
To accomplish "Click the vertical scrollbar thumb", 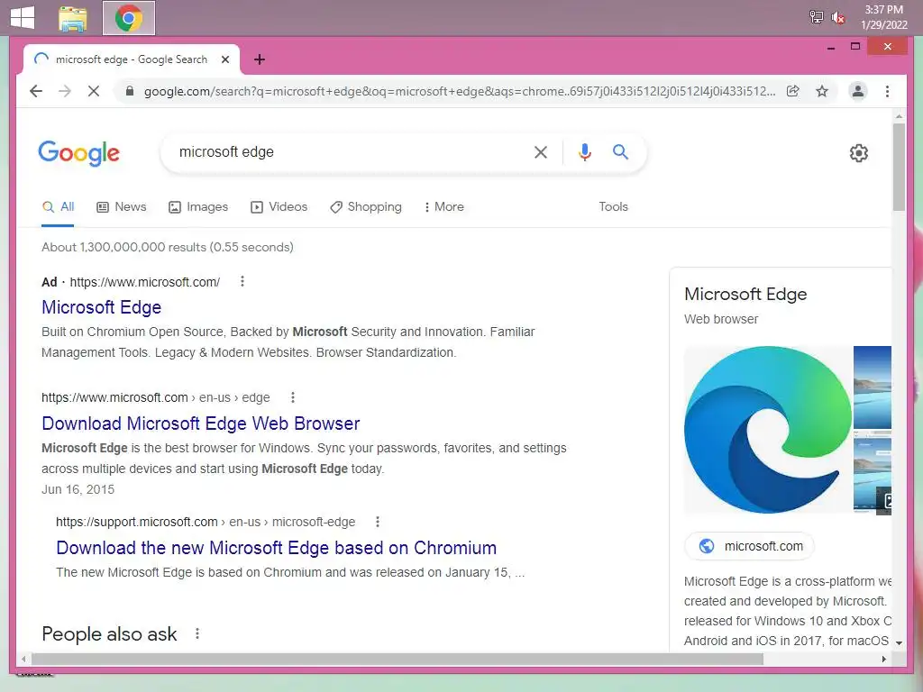I will (x=899, y=167).
